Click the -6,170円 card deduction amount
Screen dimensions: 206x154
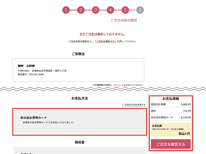(185, 117)
